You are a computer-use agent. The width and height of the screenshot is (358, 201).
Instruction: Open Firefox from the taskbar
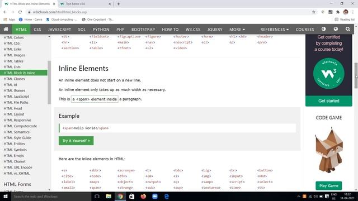click(143, 196)
